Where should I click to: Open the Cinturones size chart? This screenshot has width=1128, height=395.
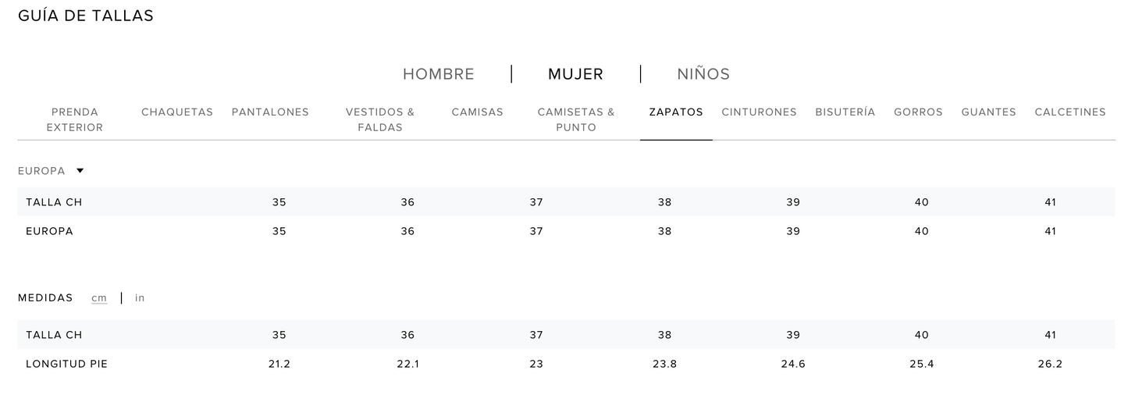759,112
